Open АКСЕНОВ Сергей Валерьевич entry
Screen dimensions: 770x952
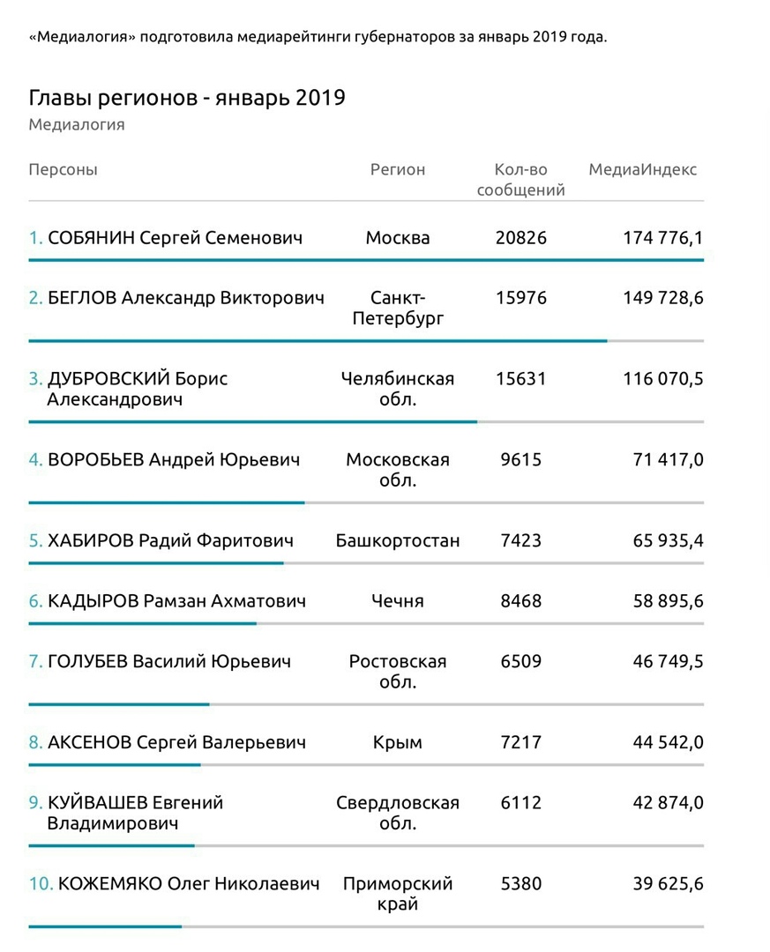click(x=176, y=742)
